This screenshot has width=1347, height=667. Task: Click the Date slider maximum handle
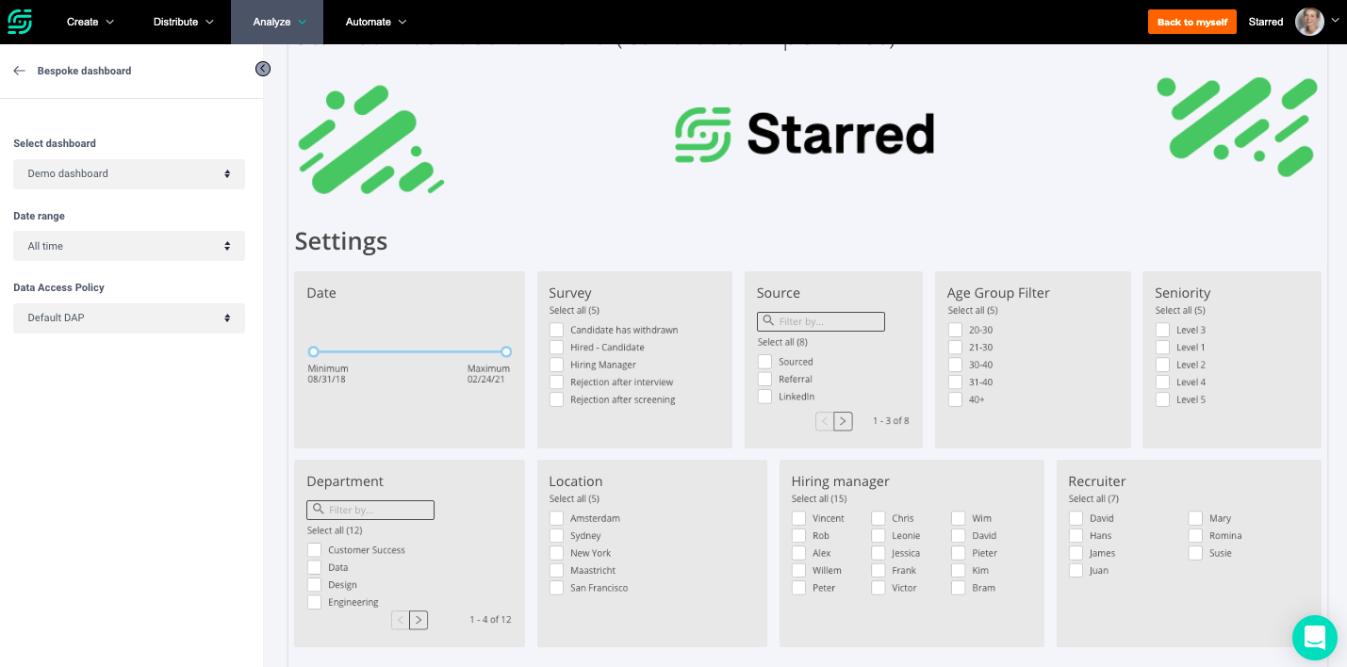[506, 352]
